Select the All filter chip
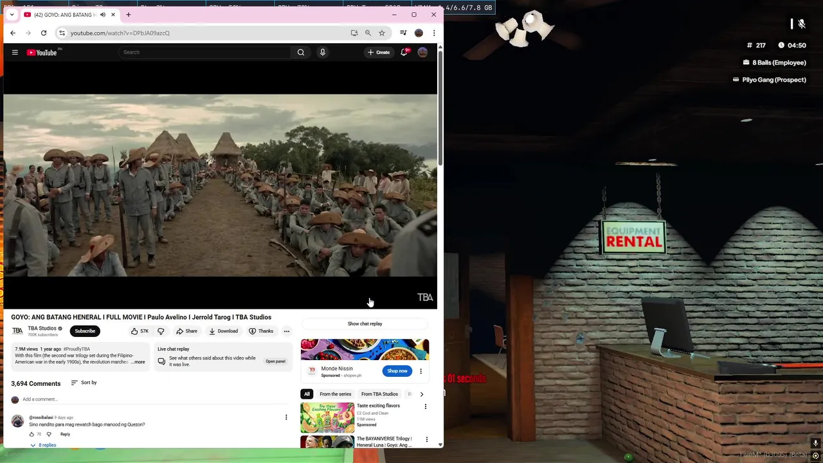 pos(307,394)
